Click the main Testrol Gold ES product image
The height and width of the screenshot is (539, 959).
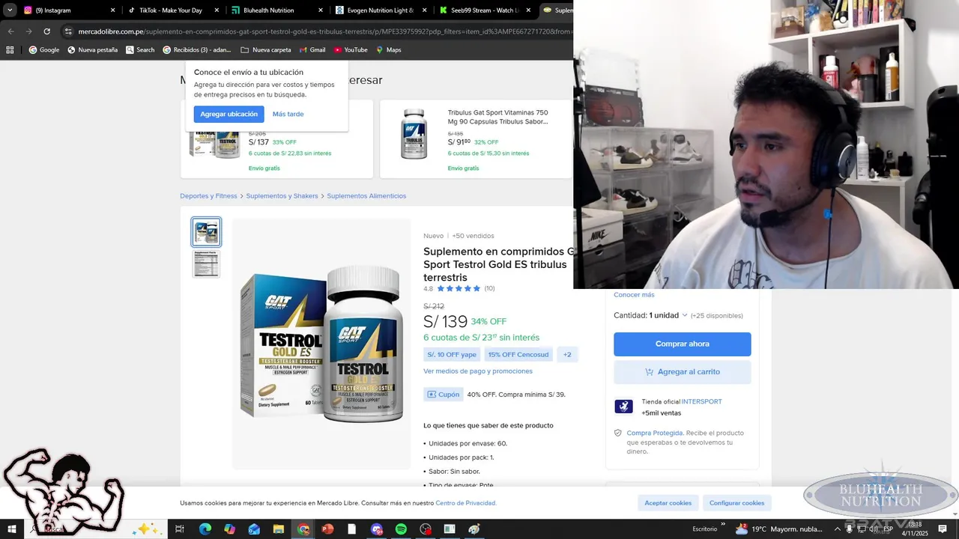click(x=321, y=343)
